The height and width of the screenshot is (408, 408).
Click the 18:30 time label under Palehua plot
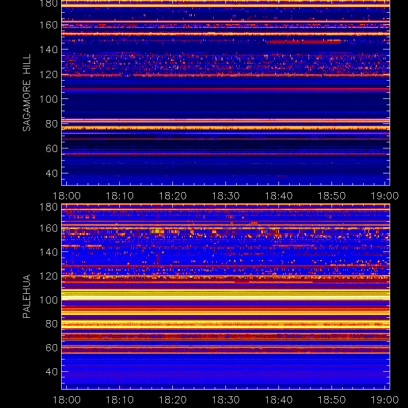tap(226, 400)
